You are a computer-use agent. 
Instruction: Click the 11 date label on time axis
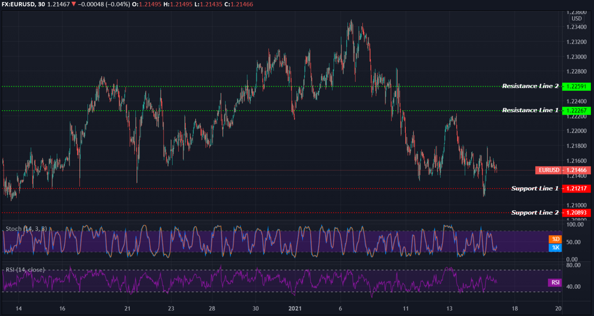tap(406, 308)
